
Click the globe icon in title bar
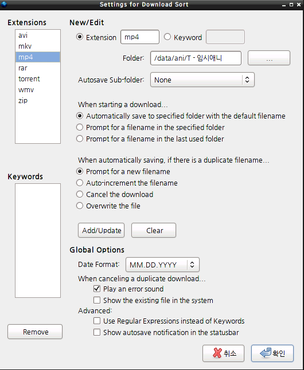4,4
